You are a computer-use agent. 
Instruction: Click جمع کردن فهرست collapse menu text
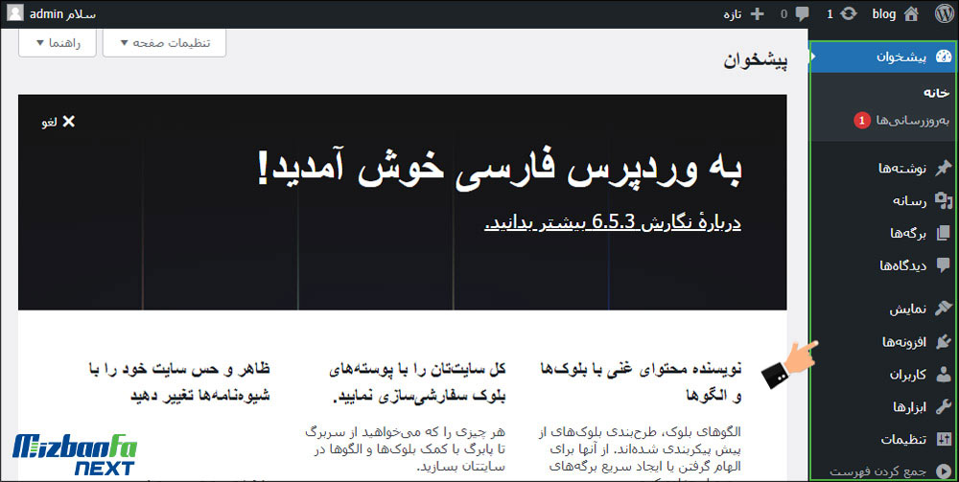coord(878,471)
